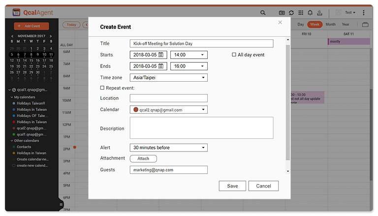
Task: Collapse the Other calendars group
Action: click(12, 141)
